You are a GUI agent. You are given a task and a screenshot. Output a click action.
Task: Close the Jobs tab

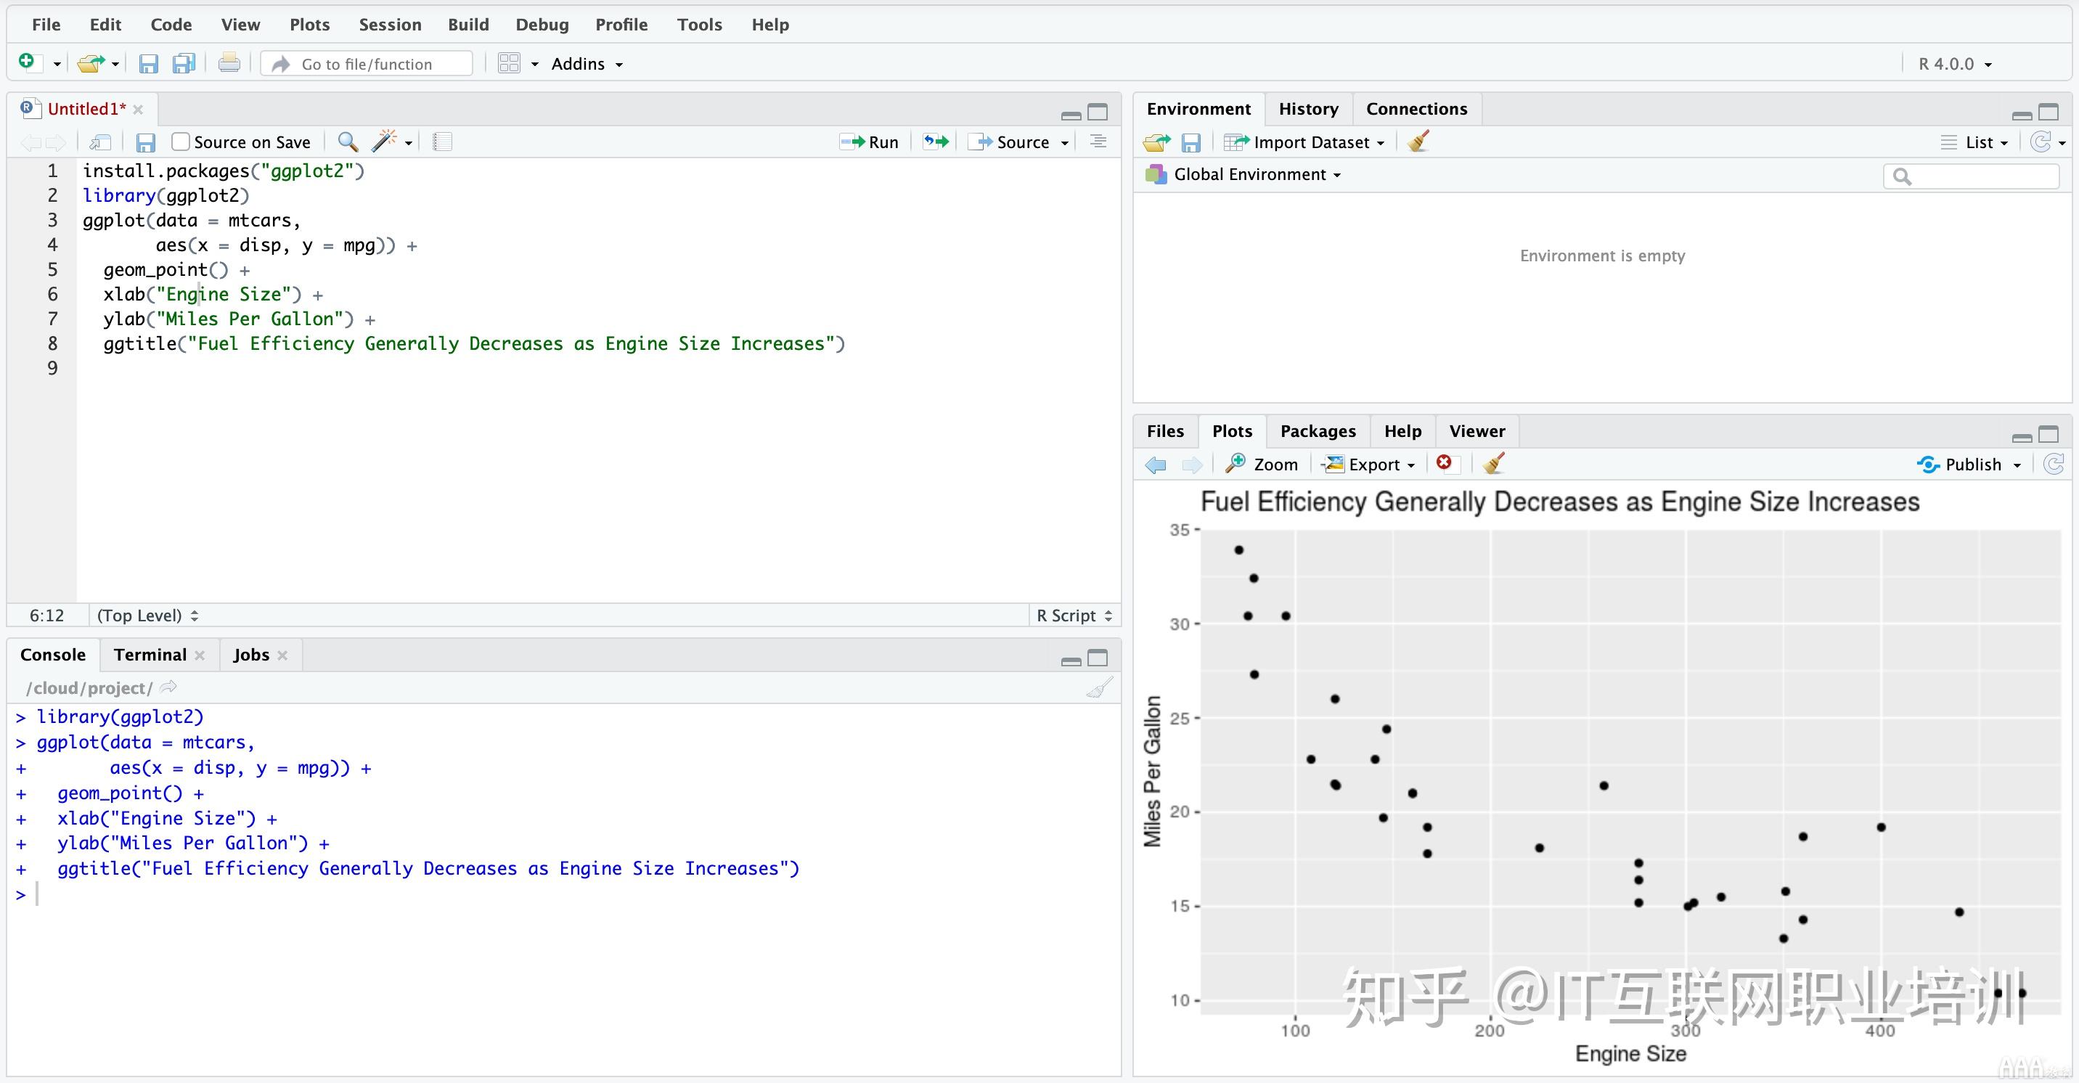tap(282, 655)
